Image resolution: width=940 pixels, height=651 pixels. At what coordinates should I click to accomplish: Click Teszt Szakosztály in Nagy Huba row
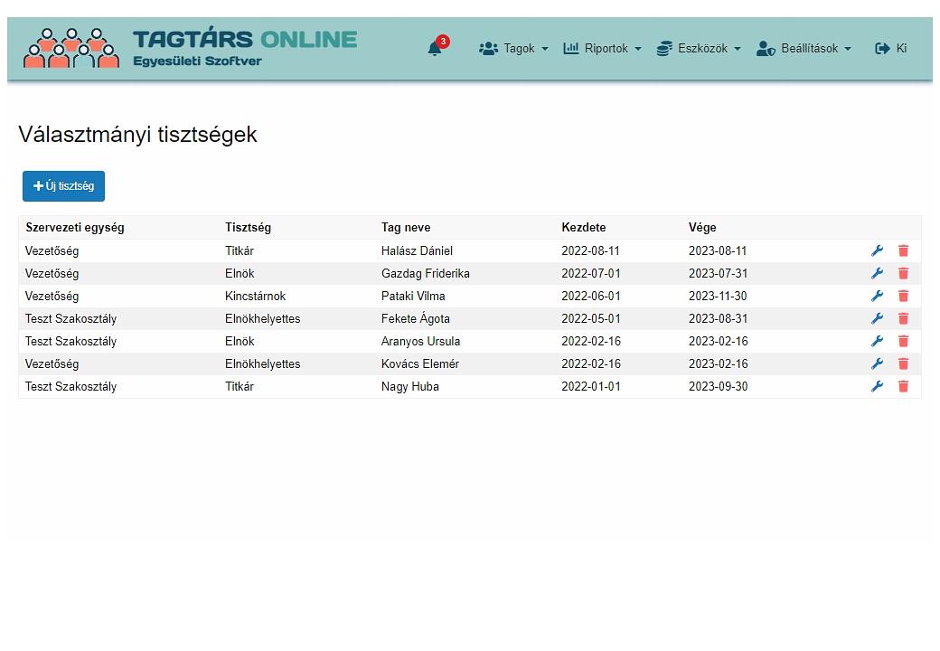70,387
